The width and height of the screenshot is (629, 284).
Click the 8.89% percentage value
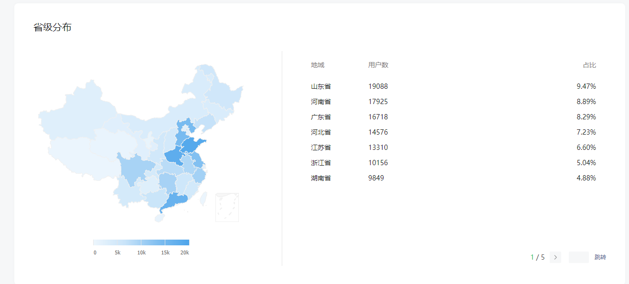point(586,102)
